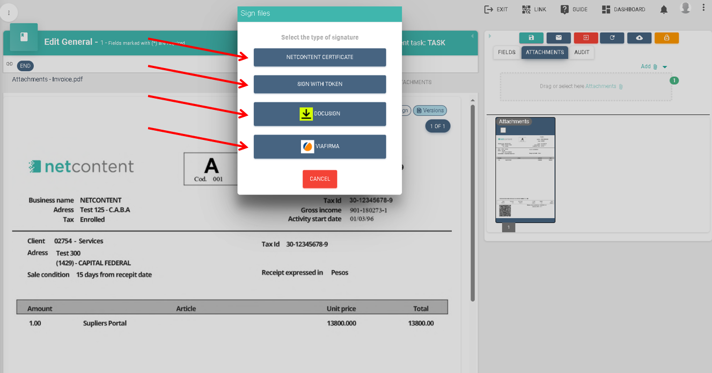Open the Guide help icon

(564, 9)
